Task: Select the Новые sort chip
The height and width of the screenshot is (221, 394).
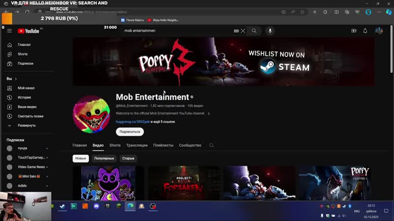Action: (81, 158)
